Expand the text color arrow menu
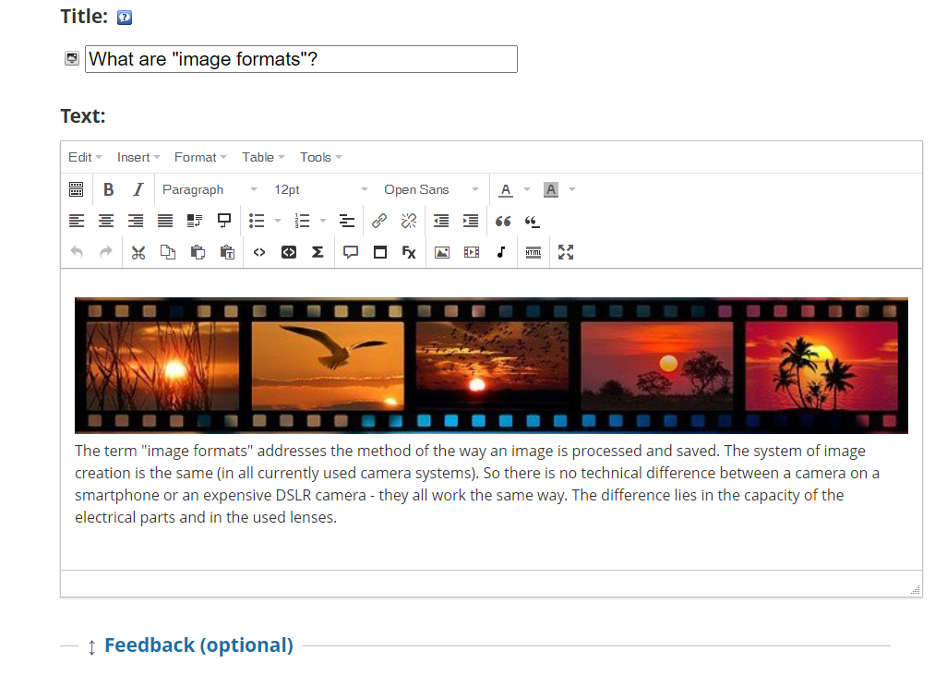The height and width of the screenshot is (675, 947). click(x=527, y=189)
